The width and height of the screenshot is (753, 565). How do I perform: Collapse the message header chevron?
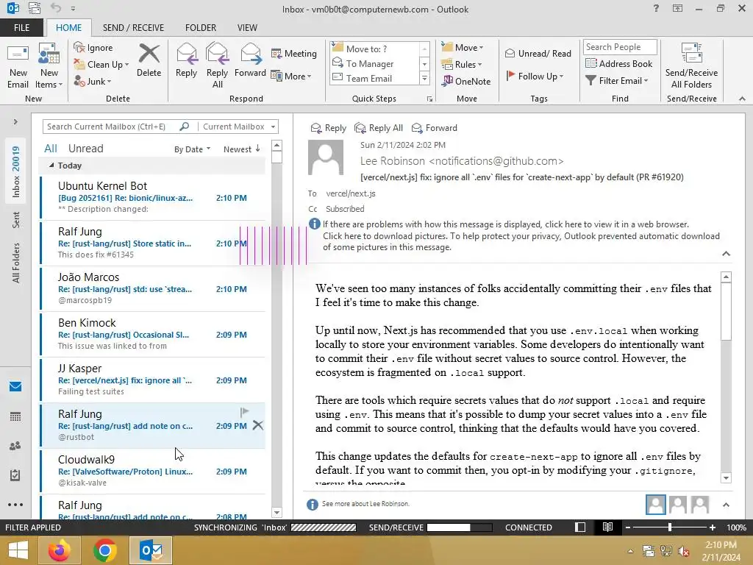[x=726, y=254]
